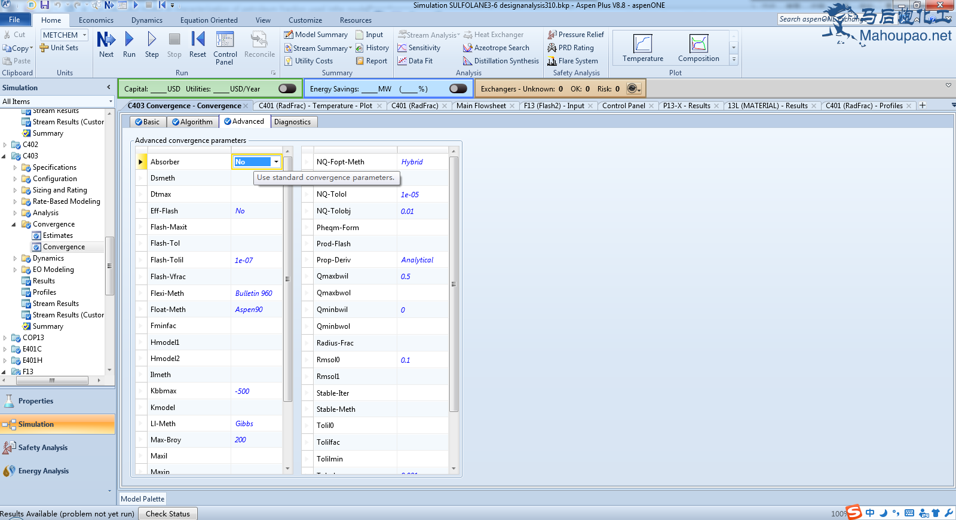The image size is (956, 520).
Task: Switch to the Energy Analysis environment
Action: click(x=57, y=471)
